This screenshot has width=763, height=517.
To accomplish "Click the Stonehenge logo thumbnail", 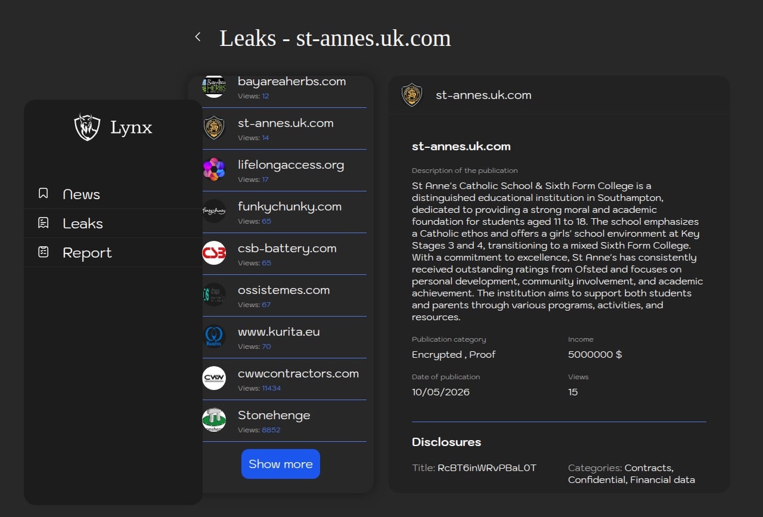I will coord(214,420).
